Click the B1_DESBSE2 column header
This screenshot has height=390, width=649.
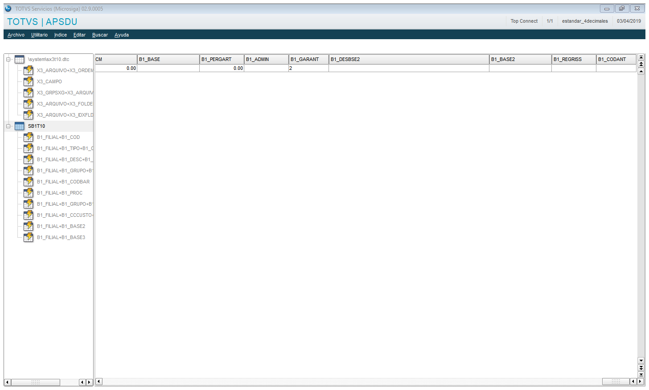pyautogui.click(x=409, y=59)
